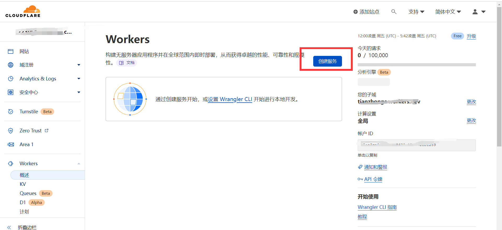Click the Turnstile sidebar icon
Viewport: 502px width, 230px height.
[10, 111]
